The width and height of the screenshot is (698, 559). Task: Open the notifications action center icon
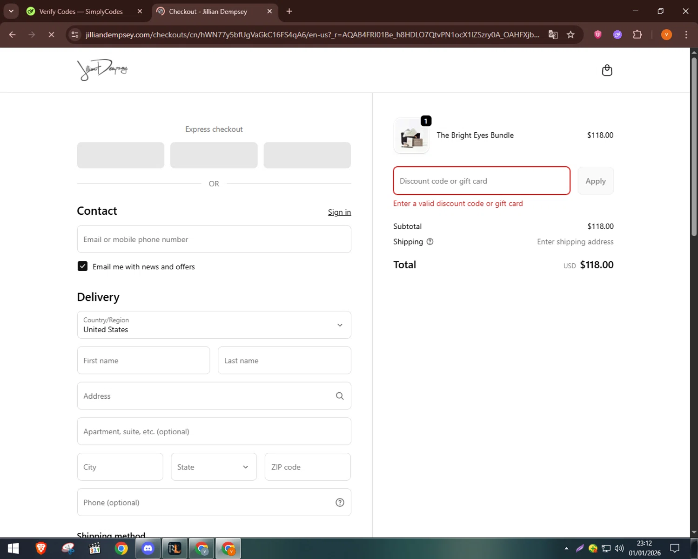[675, 548]
